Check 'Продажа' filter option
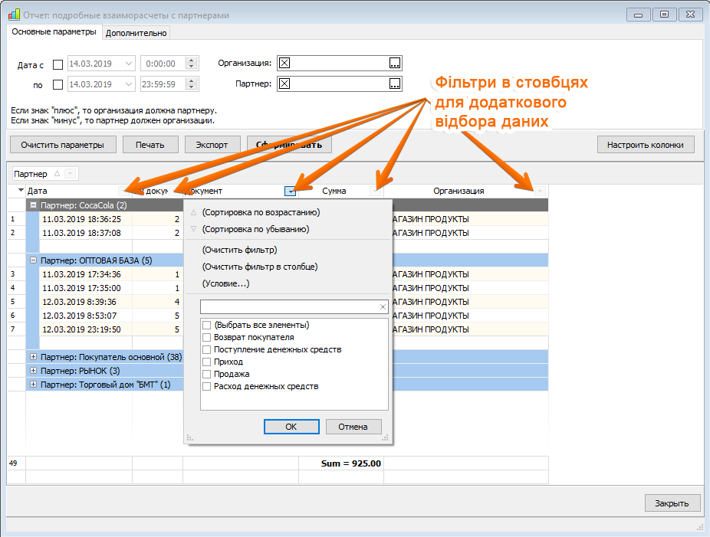The width and height of the screenshot is (710, 537). (x=206, y=374)
